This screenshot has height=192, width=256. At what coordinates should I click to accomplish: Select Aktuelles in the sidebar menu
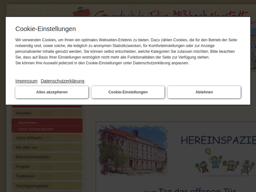[x=47, y=113]
